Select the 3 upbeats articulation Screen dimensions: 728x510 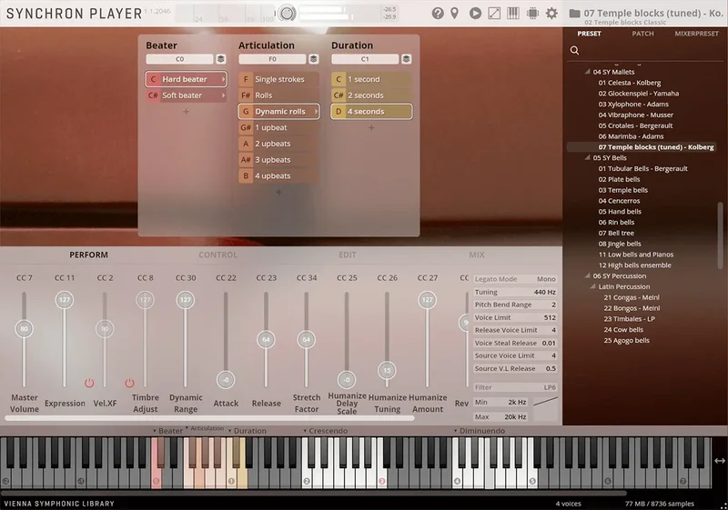278,160
